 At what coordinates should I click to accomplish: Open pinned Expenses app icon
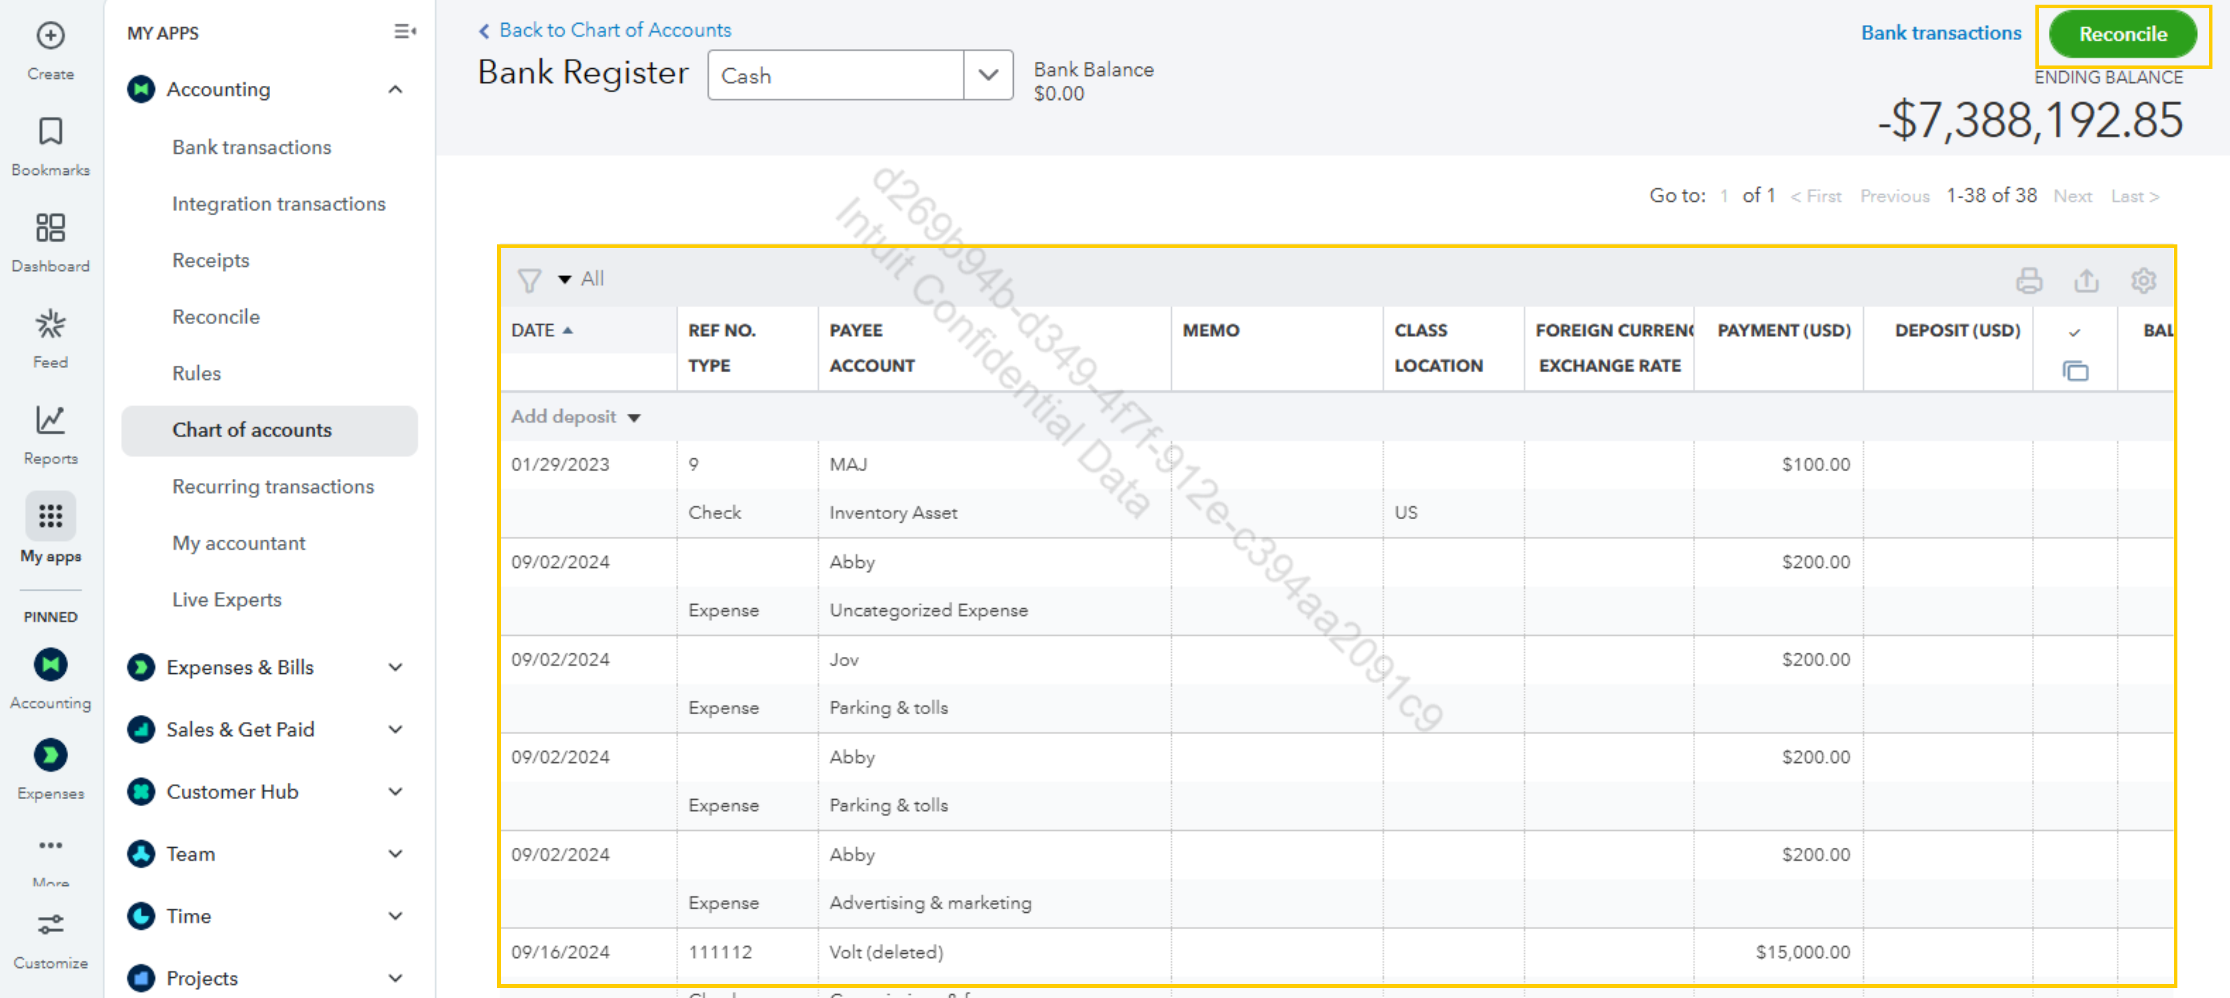[x=50, y=755]
